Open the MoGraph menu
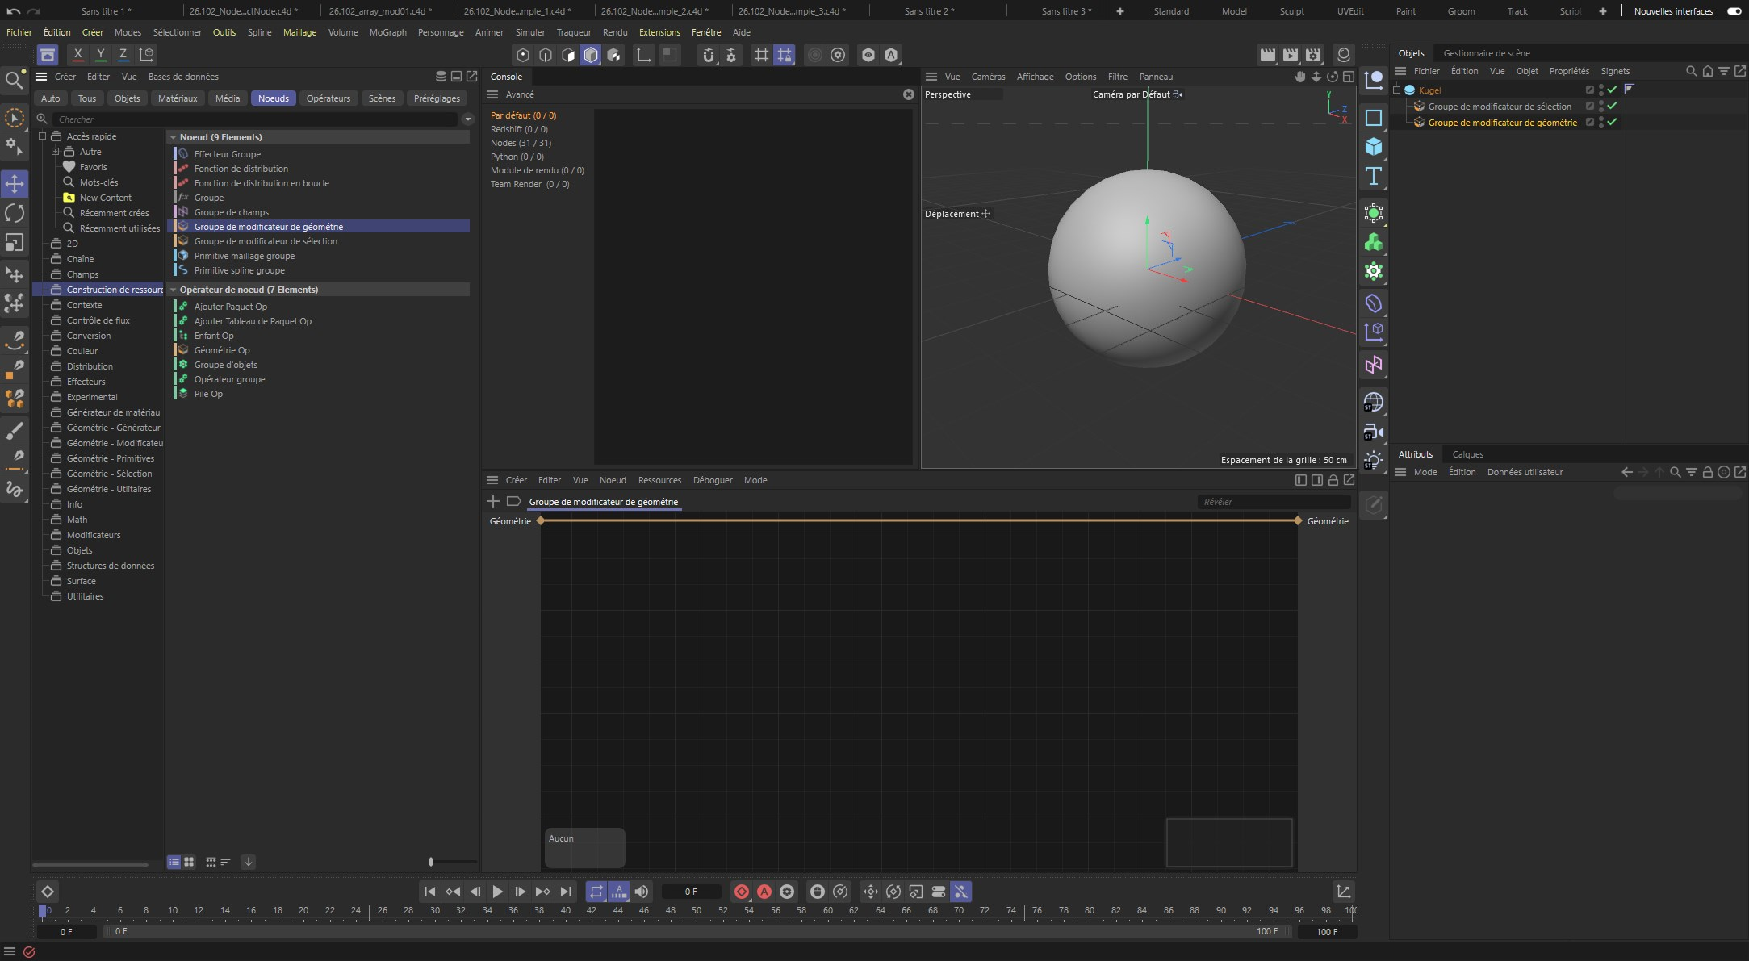Image resolution: width=1749 pixels, height=961 pixels. coord(387,32)
